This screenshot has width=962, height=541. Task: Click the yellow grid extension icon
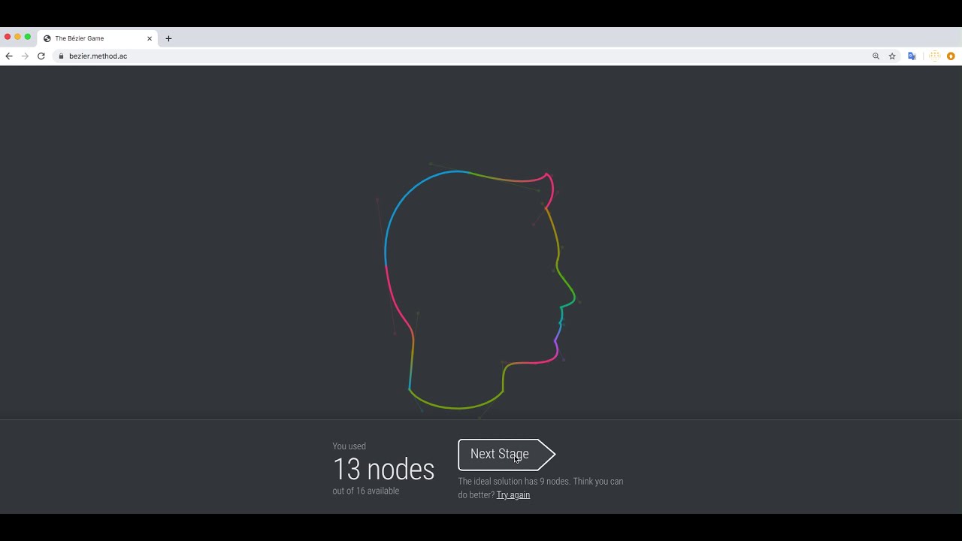pyautogui.click(x=935, y=56)
